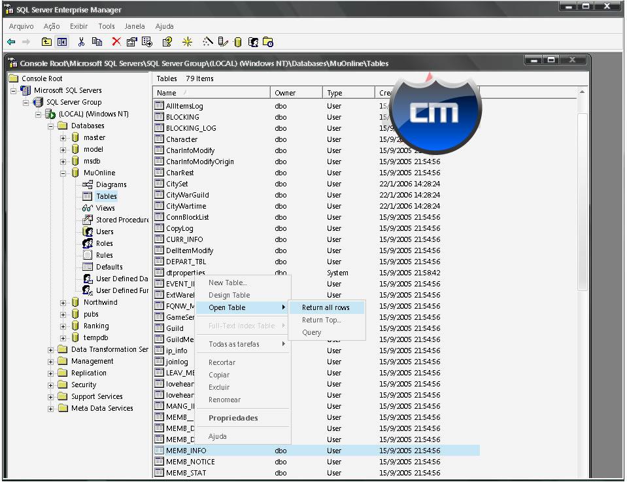Sort tables by Type column header

pyautogui.click(x=348, y=93)
